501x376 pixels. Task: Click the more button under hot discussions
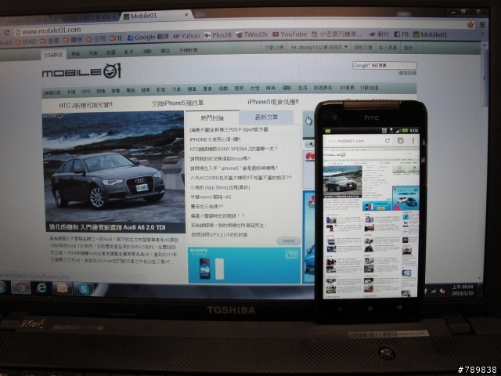tap(289, 240)
